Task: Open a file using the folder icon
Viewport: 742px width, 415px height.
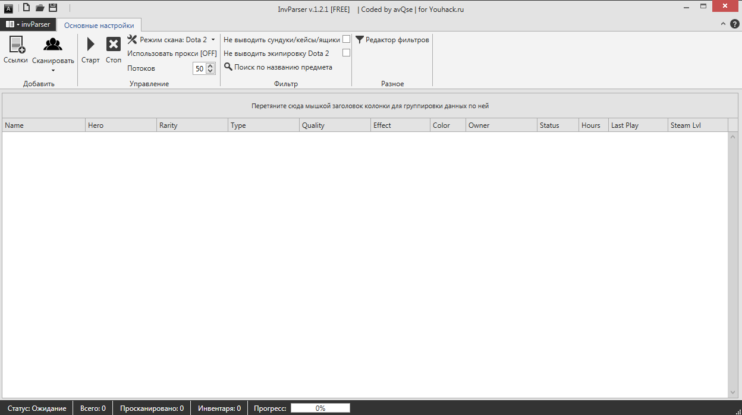Action: click(x=40, y=8)
